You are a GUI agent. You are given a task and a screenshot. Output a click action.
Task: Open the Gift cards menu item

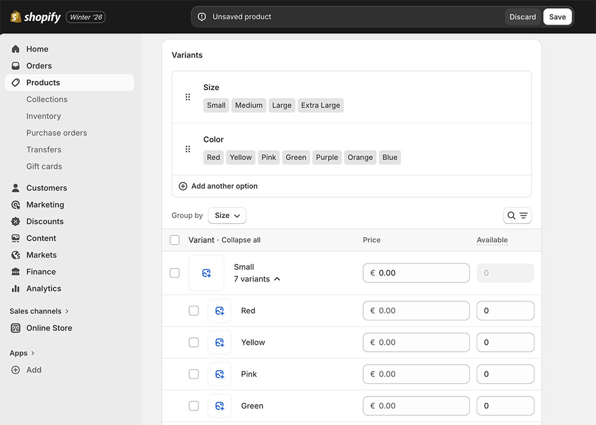[44, 166]
